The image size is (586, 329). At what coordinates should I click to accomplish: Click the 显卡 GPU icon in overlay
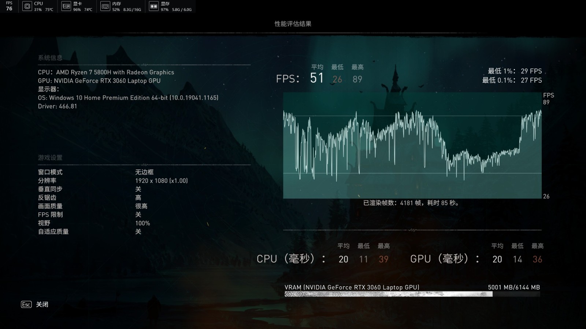(66, 6)
